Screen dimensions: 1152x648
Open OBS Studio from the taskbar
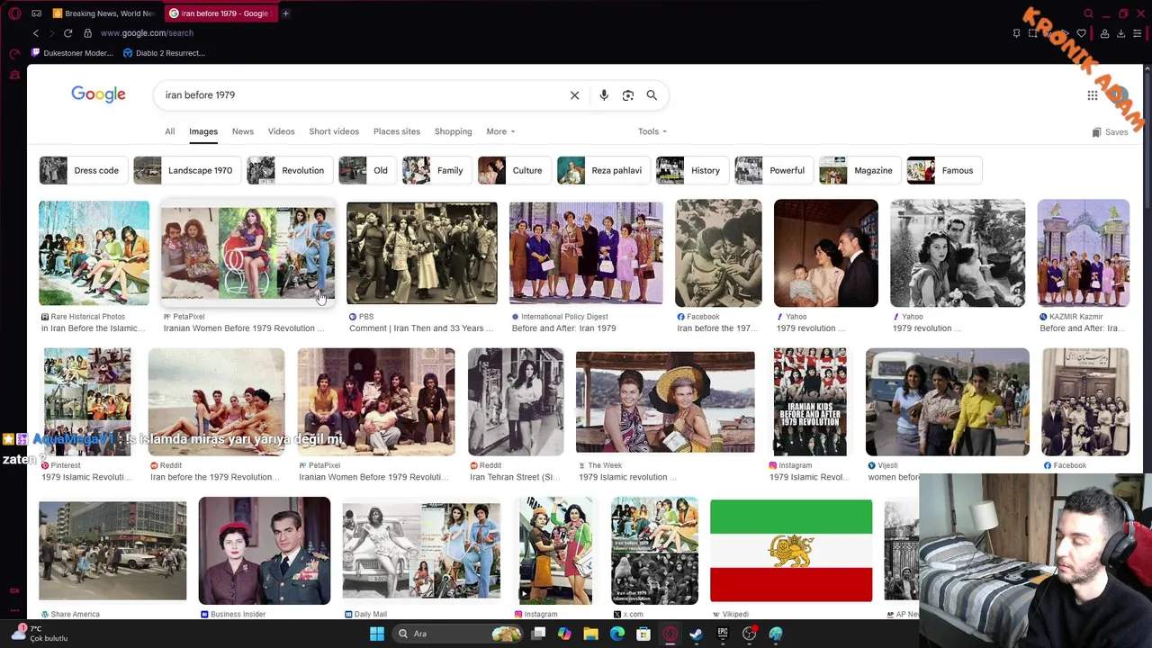[749, 634]
